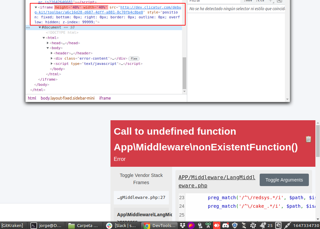Click the ellipsis beside #document node

pos(28,28)
